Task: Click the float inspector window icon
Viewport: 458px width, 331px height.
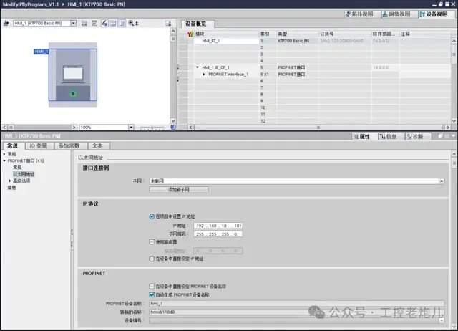Action: (x=441, y=136)
